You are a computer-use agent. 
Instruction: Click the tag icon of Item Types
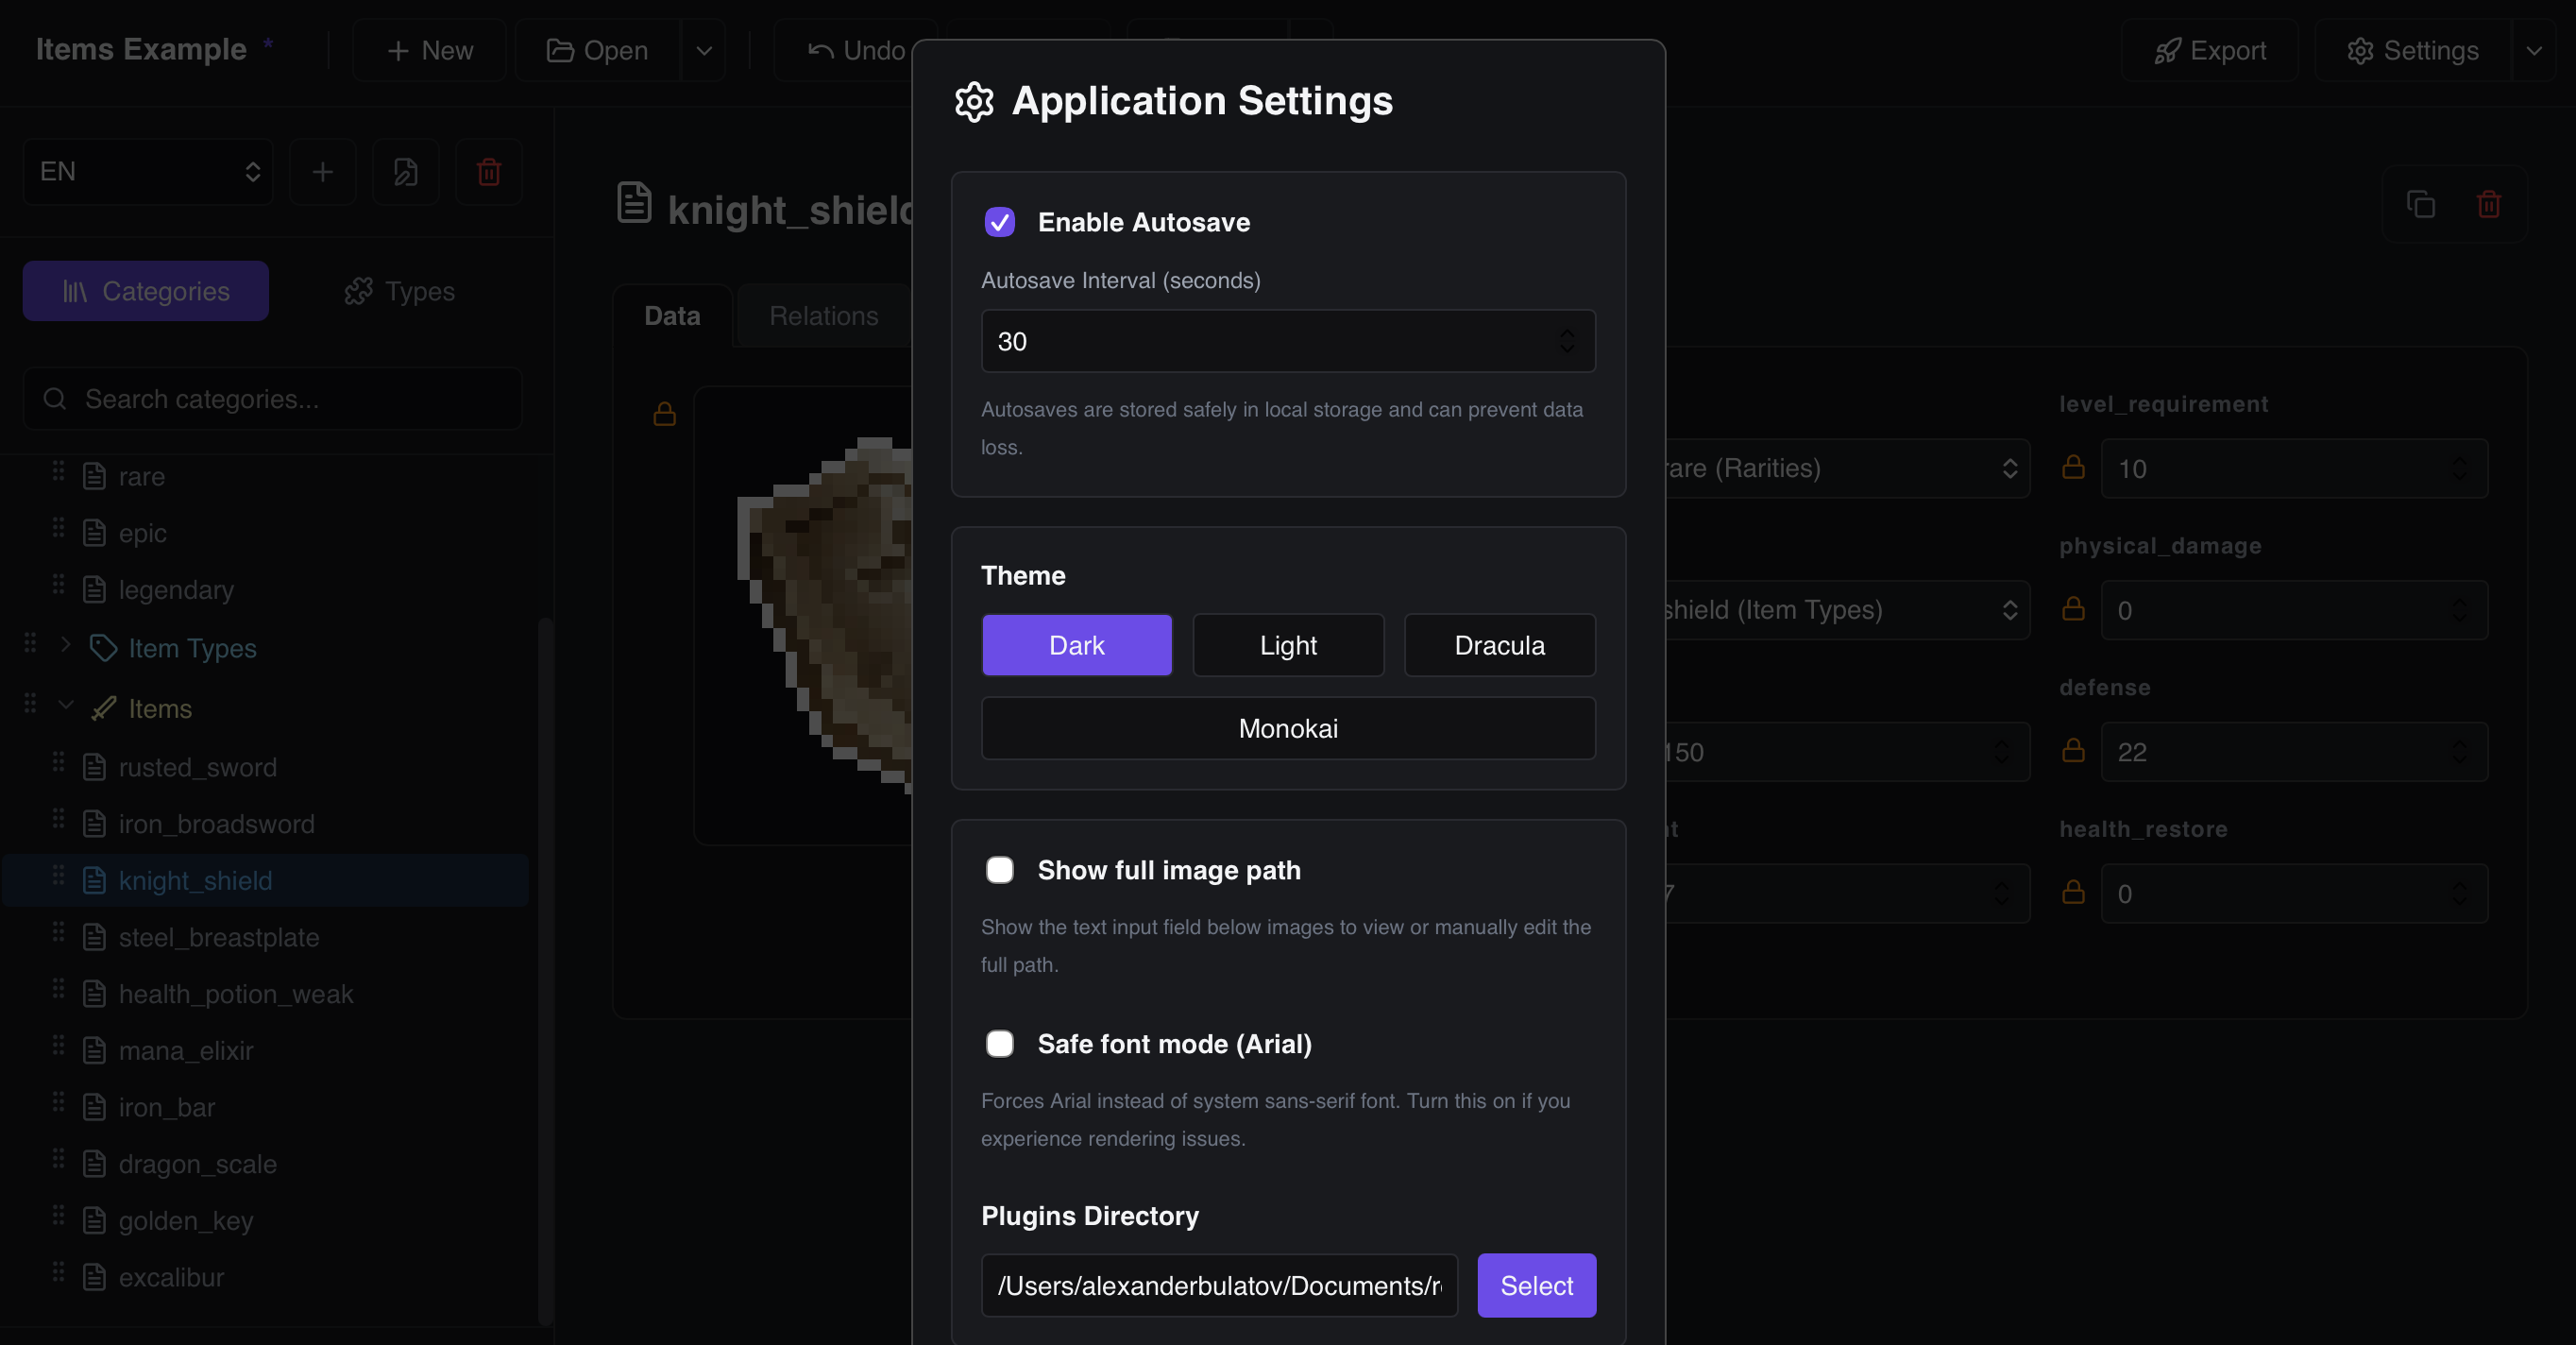103,648
